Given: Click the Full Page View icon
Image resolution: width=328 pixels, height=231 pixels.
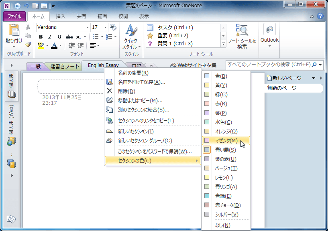Looking at the screenshot, I should coord(44,6).
